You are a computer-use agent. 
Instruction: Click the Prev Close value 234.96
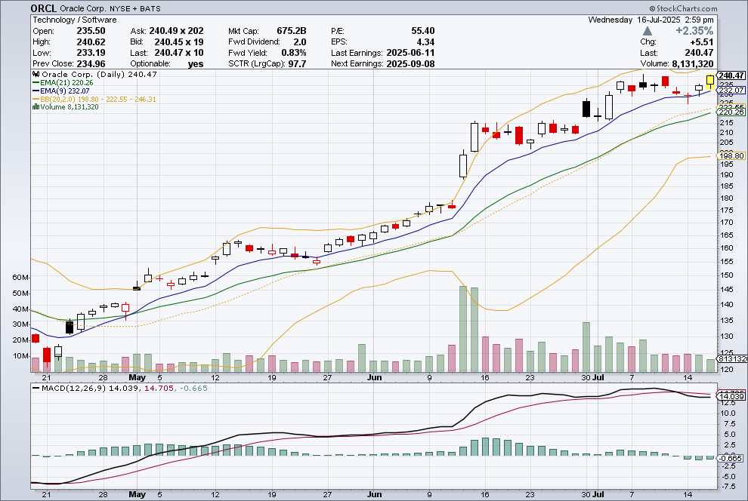91,64
